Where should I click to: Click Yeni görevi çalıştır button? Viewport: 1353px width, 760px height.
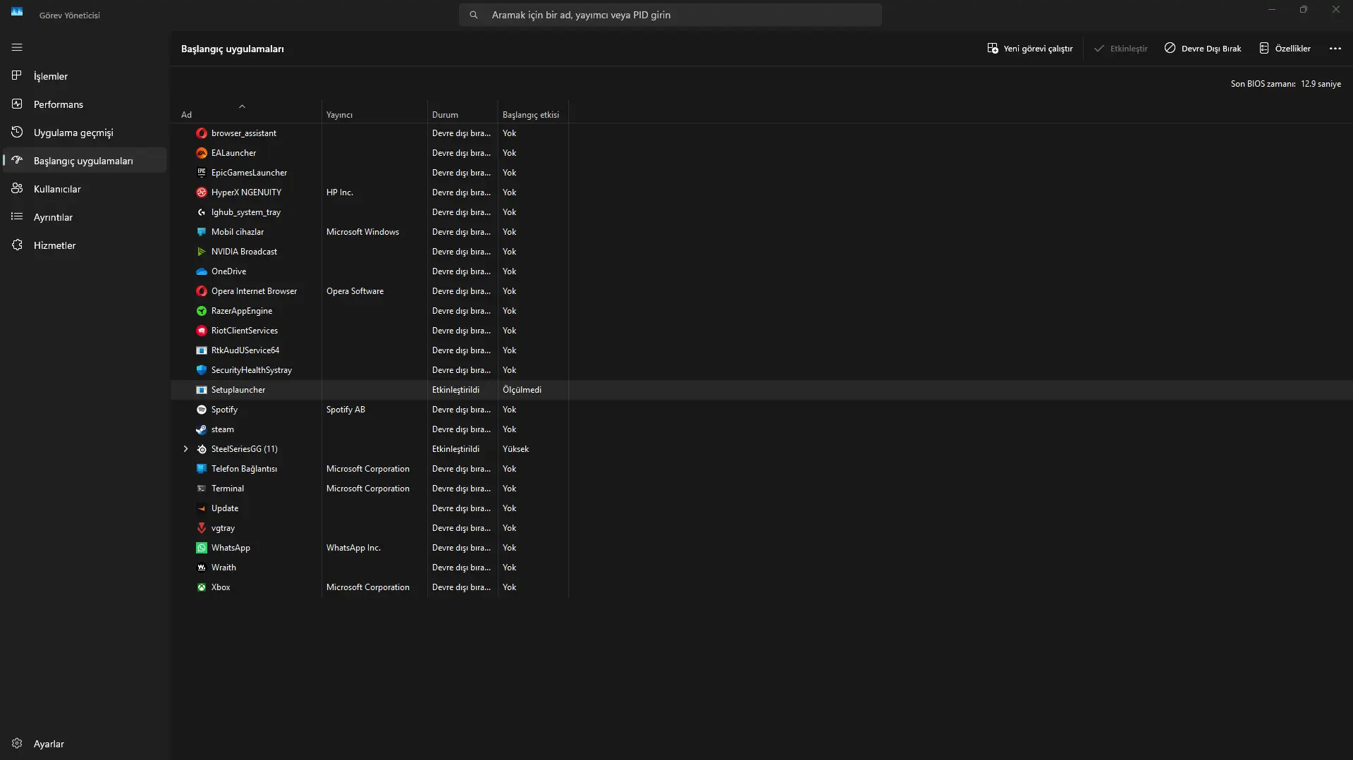(x=1030, y=49)
